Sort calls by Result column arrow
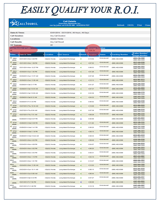This screenshot has width=158, height=200. pyautogui.click(x=87, y=55)
